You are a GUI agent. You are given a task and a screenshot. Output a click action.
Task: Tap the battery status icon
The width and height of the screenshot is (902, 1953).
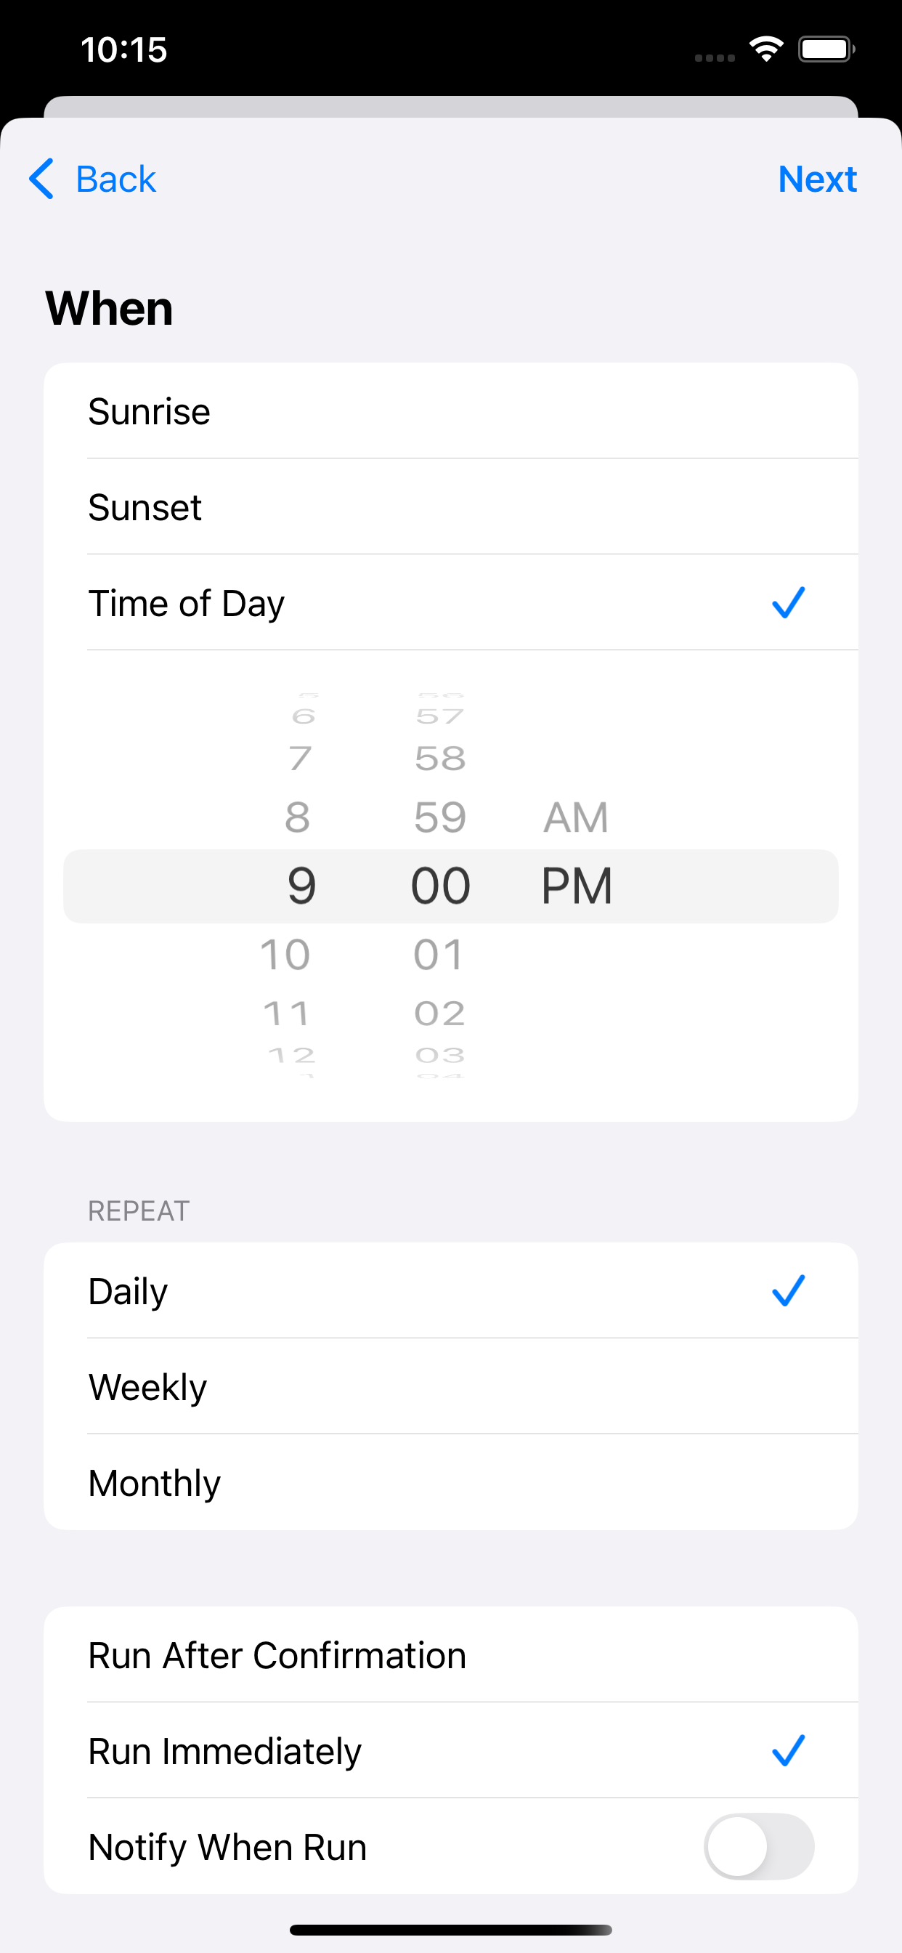826,49
